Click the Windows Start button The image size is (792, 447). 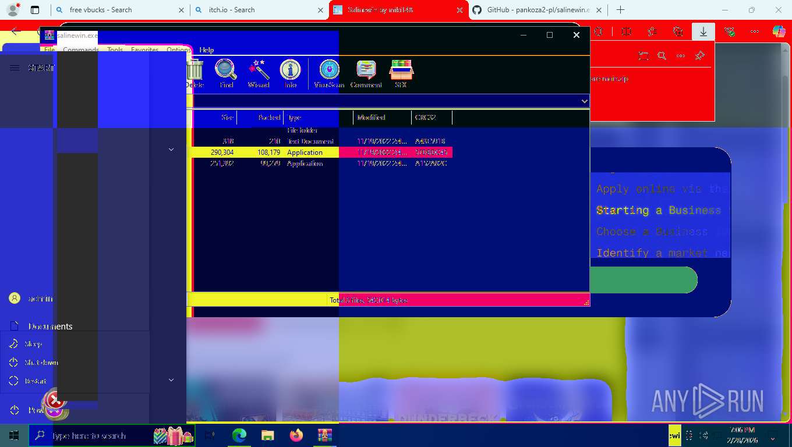[x=14, y=435]
